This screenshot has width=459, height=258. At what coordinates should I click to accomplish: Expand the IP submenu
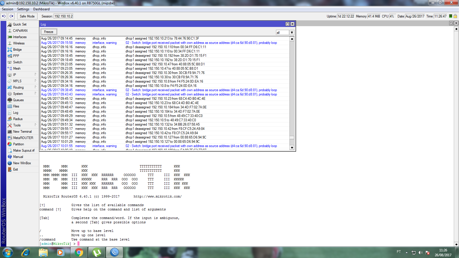[23, 75]
